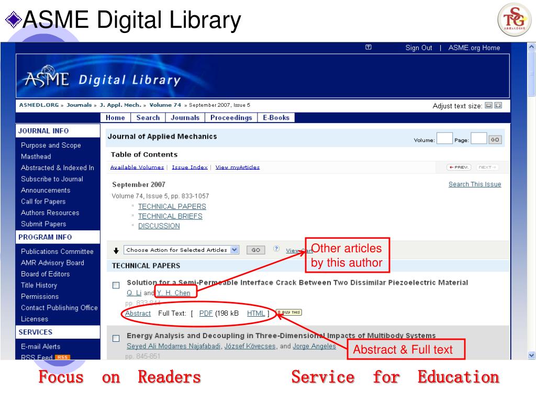Image resolution: width=536 pixels, height=402 pixels.
Task: Open Contact Publishing Office
Action: coord(59,308)
